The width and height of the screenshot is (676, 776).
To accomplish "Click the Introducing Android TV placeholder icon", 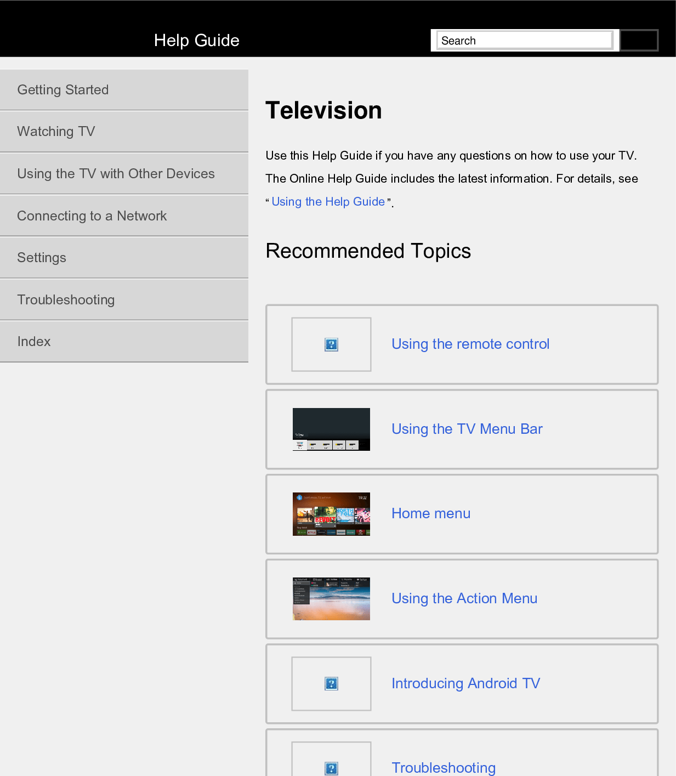I will [331, 683].
